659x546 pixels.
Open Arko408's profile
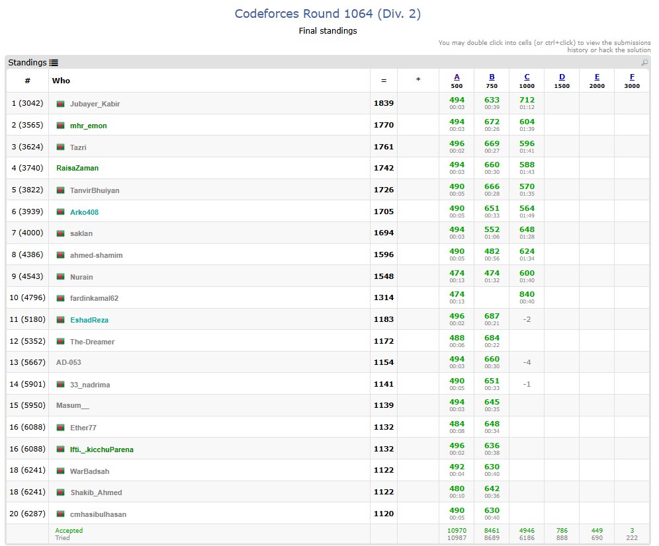click(x=84, y=212)
